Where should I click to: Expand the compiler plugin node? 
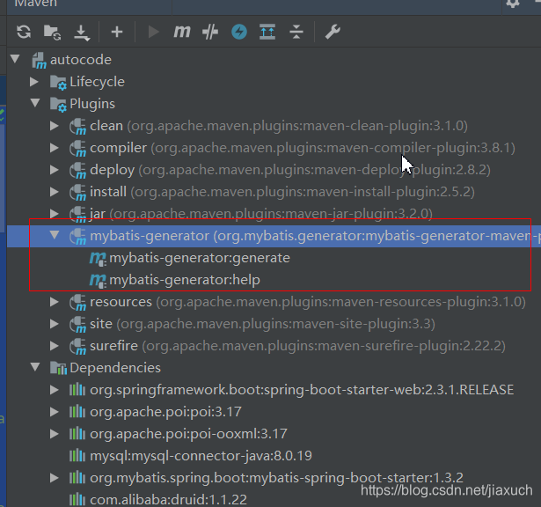[x=55, y=148]
